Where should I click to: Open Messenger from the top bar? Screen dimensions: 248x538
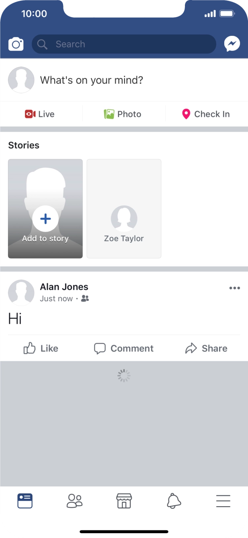point(232,44)
